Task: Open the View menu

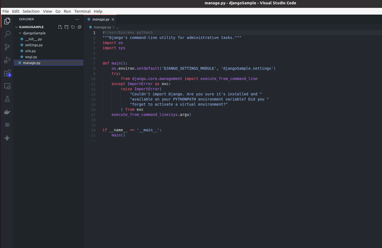Action: 47,11
